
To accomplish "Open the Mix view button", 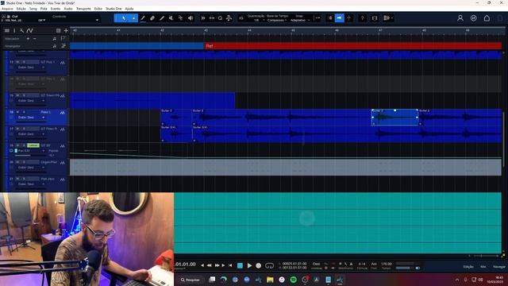I will (x=483, y=267).
